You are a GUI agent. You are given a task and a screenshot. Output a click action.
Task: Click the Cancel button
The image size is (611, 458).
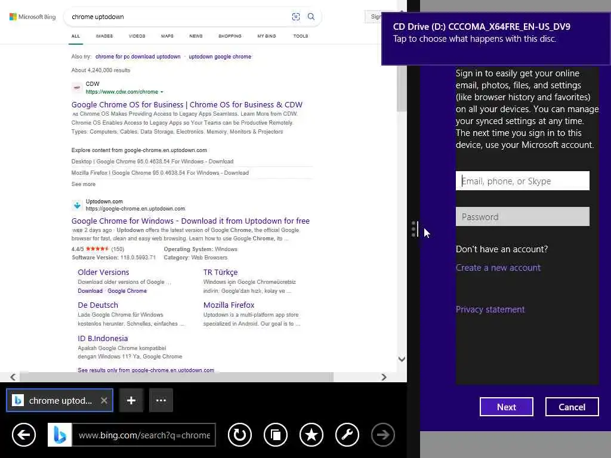tap(572, 407)
